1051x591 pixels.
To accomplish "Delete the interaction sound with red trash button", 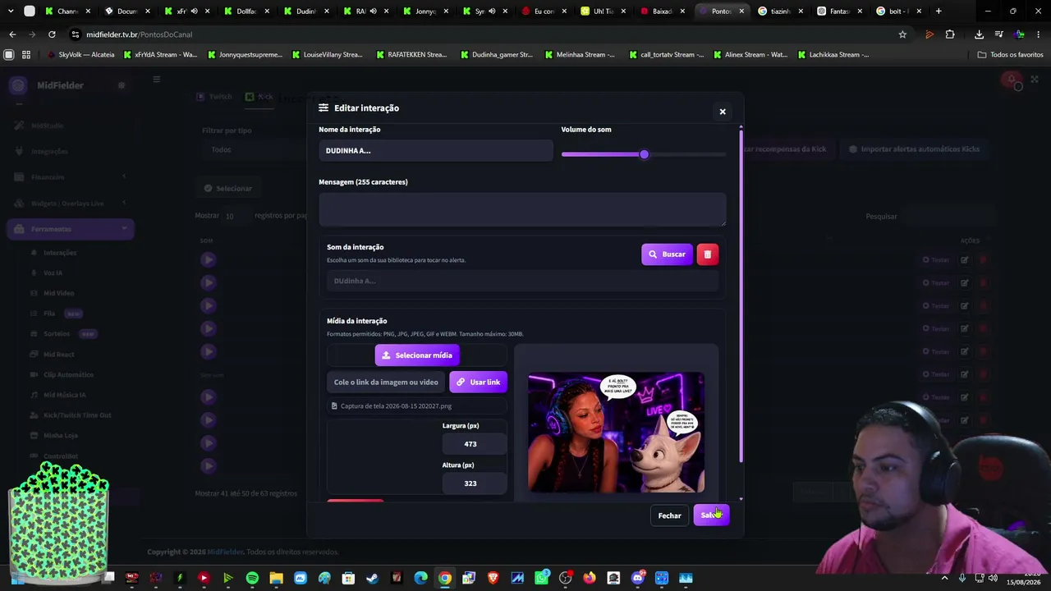I will point(707,254).
